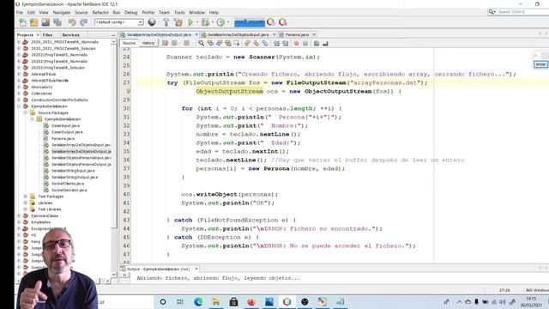Select Persona.java in the project tree
Viewport: 549px width, 309px height.
(63, 139)
